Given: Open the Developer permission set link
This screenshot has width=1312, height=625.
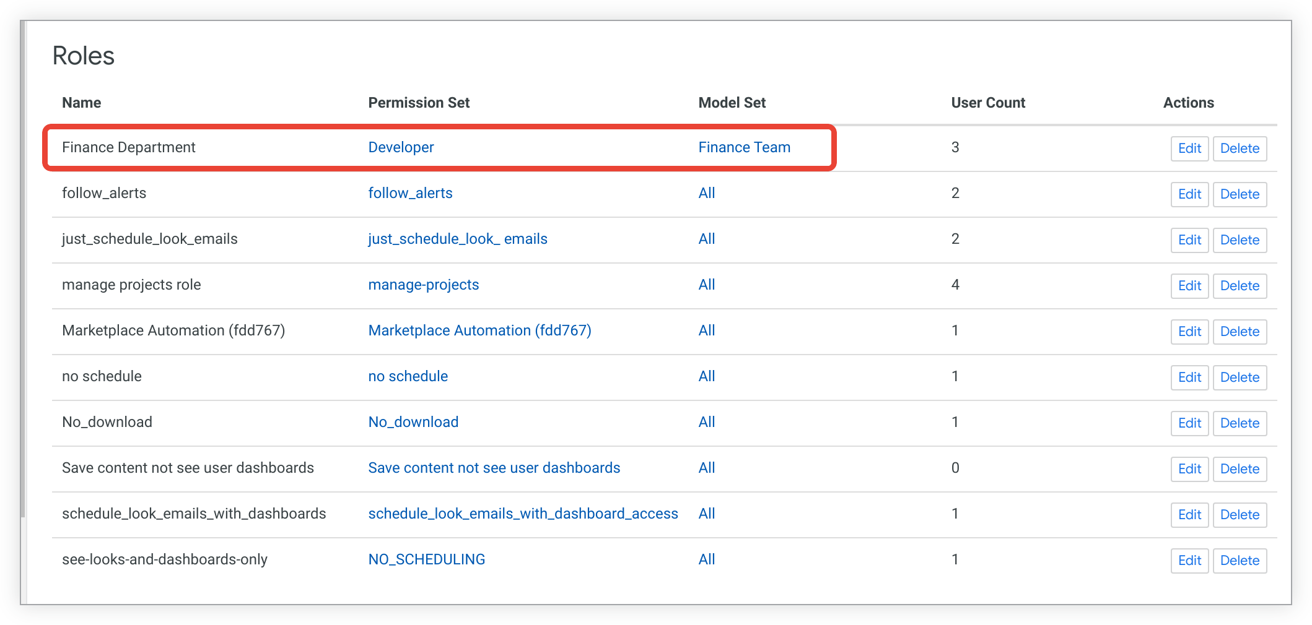Looking at the screenshot, I should [x=401, y=147].
